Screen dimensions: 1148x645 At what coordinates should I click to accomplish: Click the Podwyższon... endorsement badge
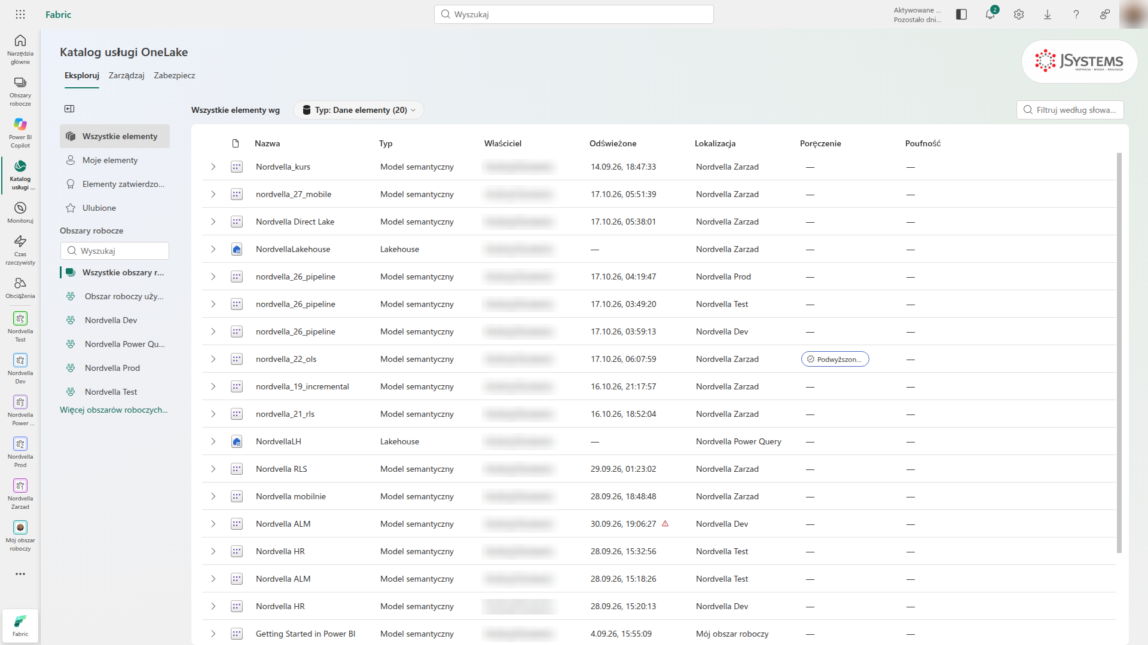[835, 359]
